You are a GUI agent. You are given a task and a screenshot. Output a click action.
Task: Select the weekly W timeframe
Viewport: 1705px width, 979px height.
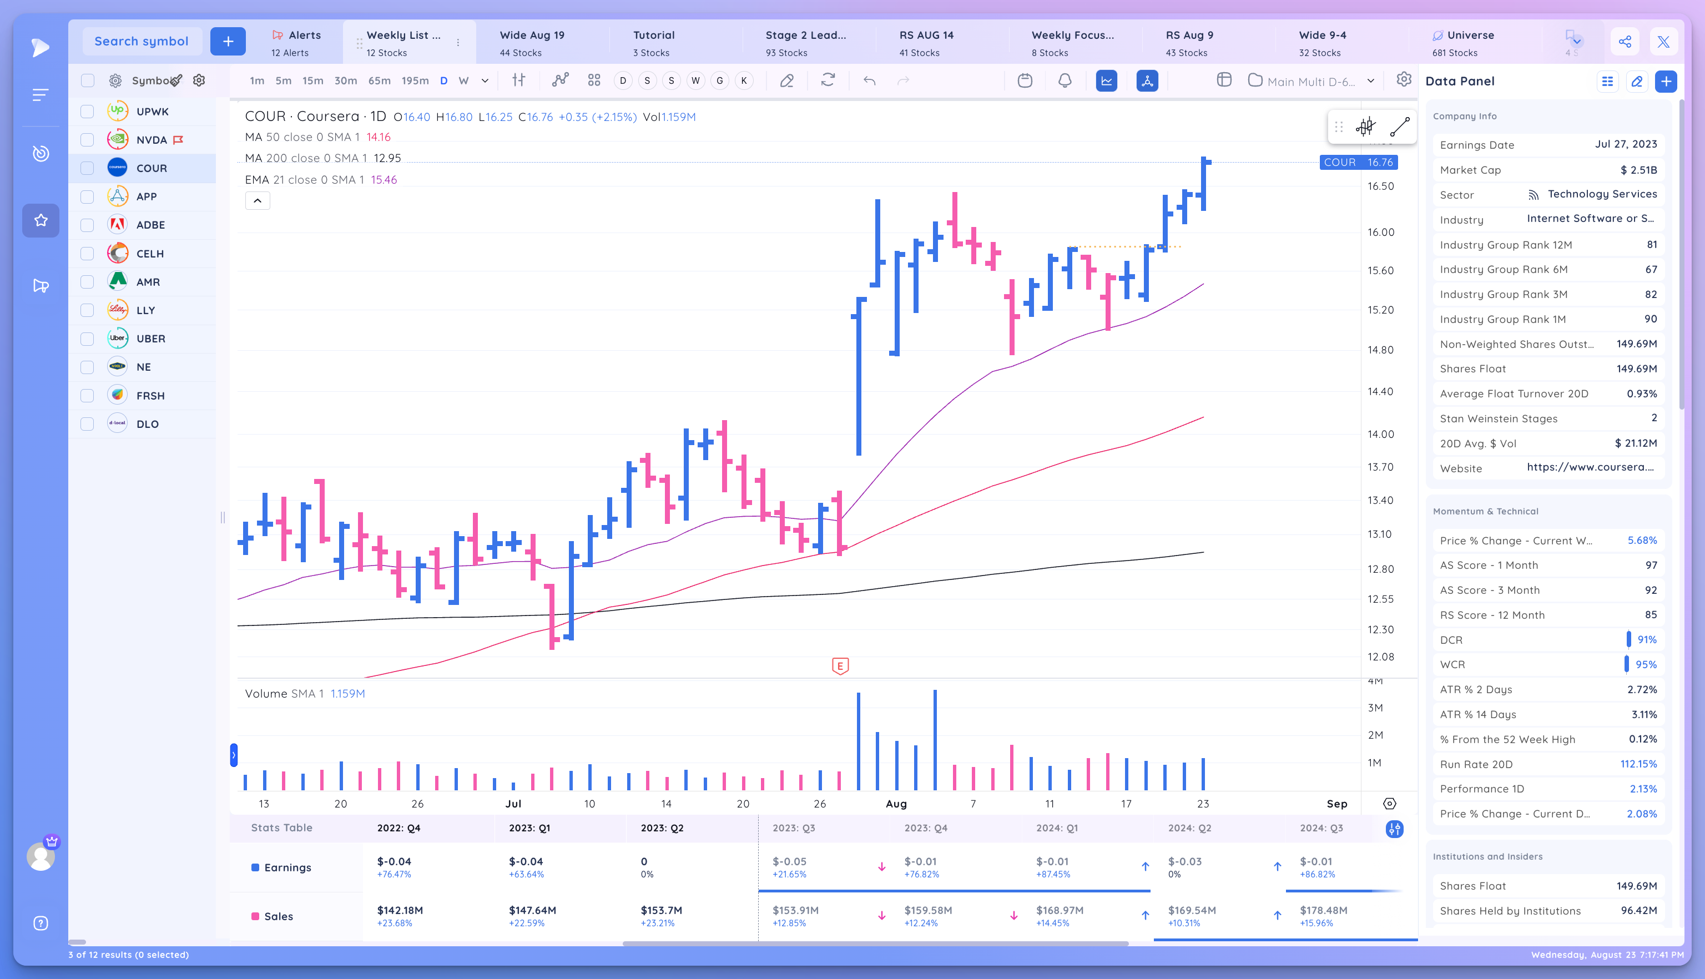pyautogui.click(x=463, y=80)
